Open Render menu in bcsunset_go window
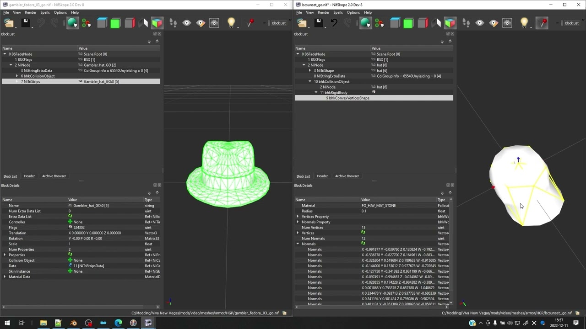The image size is (586, 329). tap(324, 12)
